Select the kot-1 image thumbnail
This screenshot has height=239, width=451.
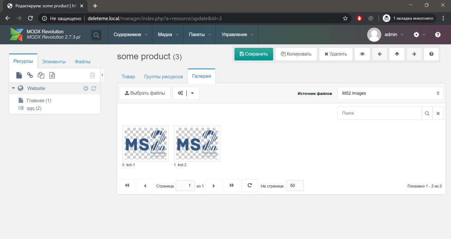[146, 143]
